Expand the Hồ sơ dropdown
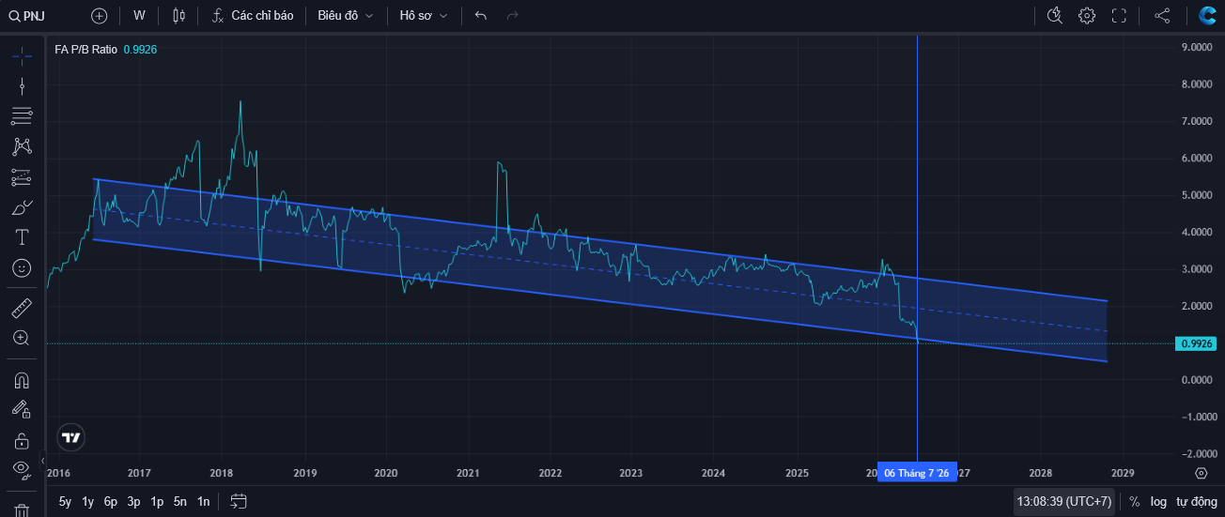This screenshot has height=517, width=1225. 423,16
